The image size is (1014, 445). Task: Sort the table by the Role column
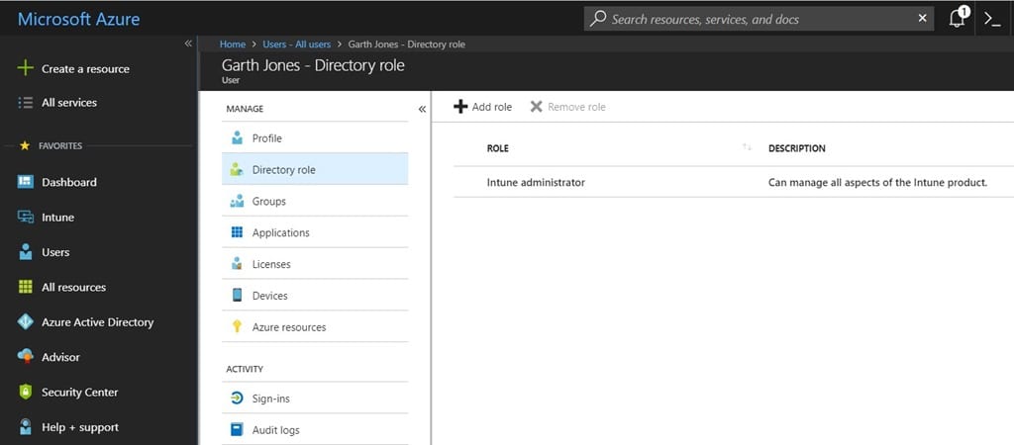coord(747,148)
